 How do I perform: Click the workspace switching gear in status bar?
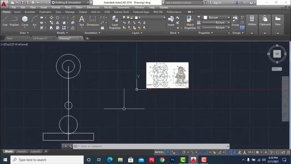257,152
